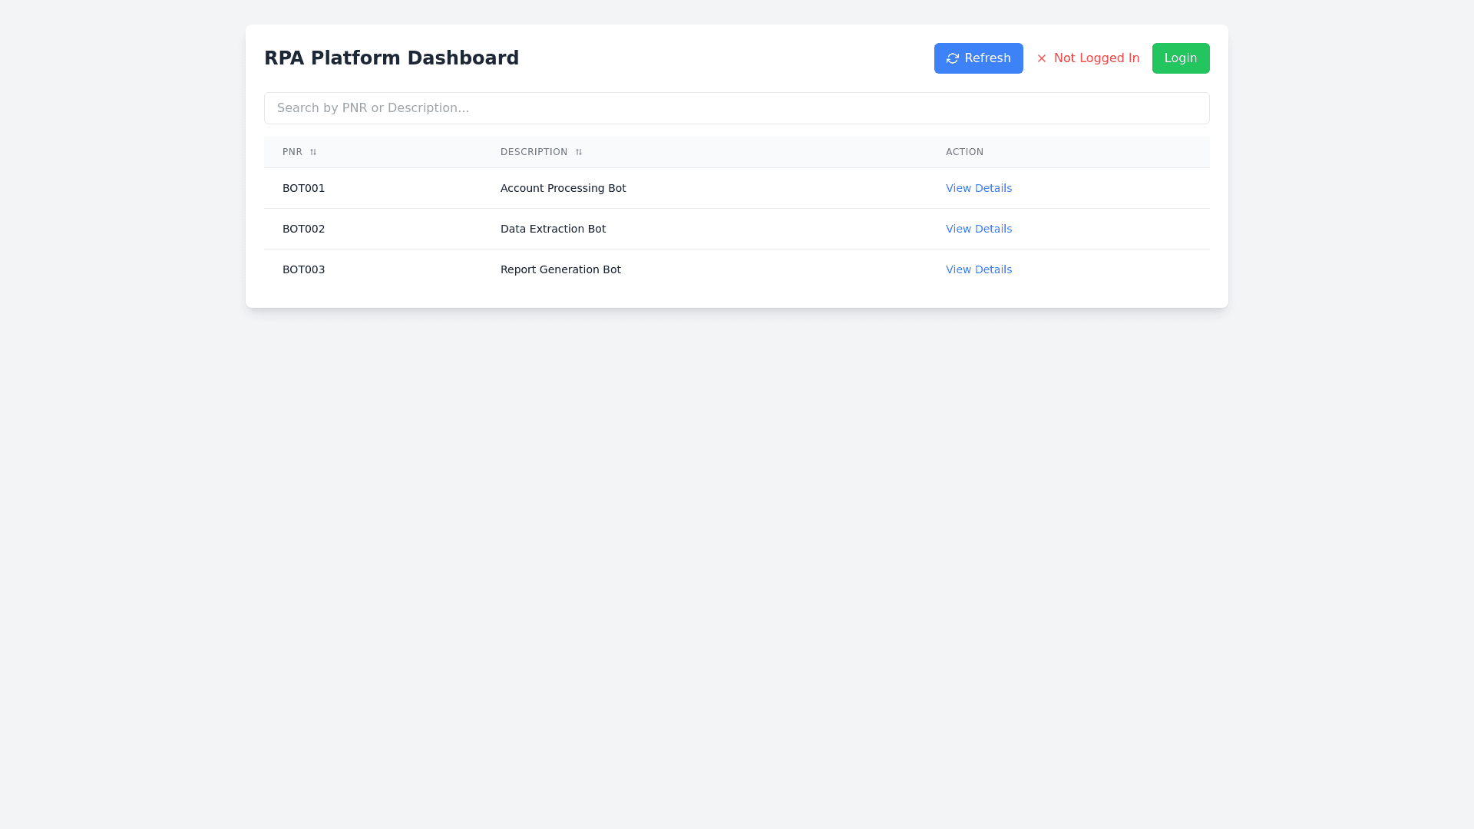Click the Description column header label

534,152
